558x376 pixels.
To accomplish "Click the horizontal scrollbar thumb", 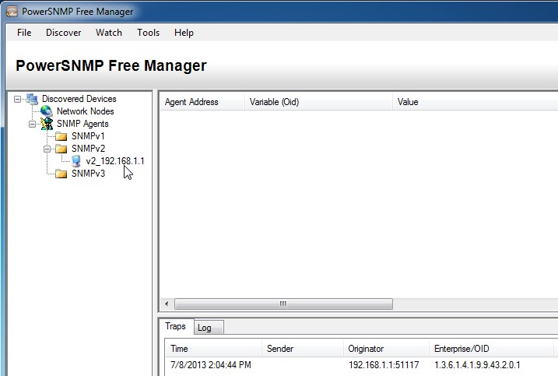I will point(283,304).
